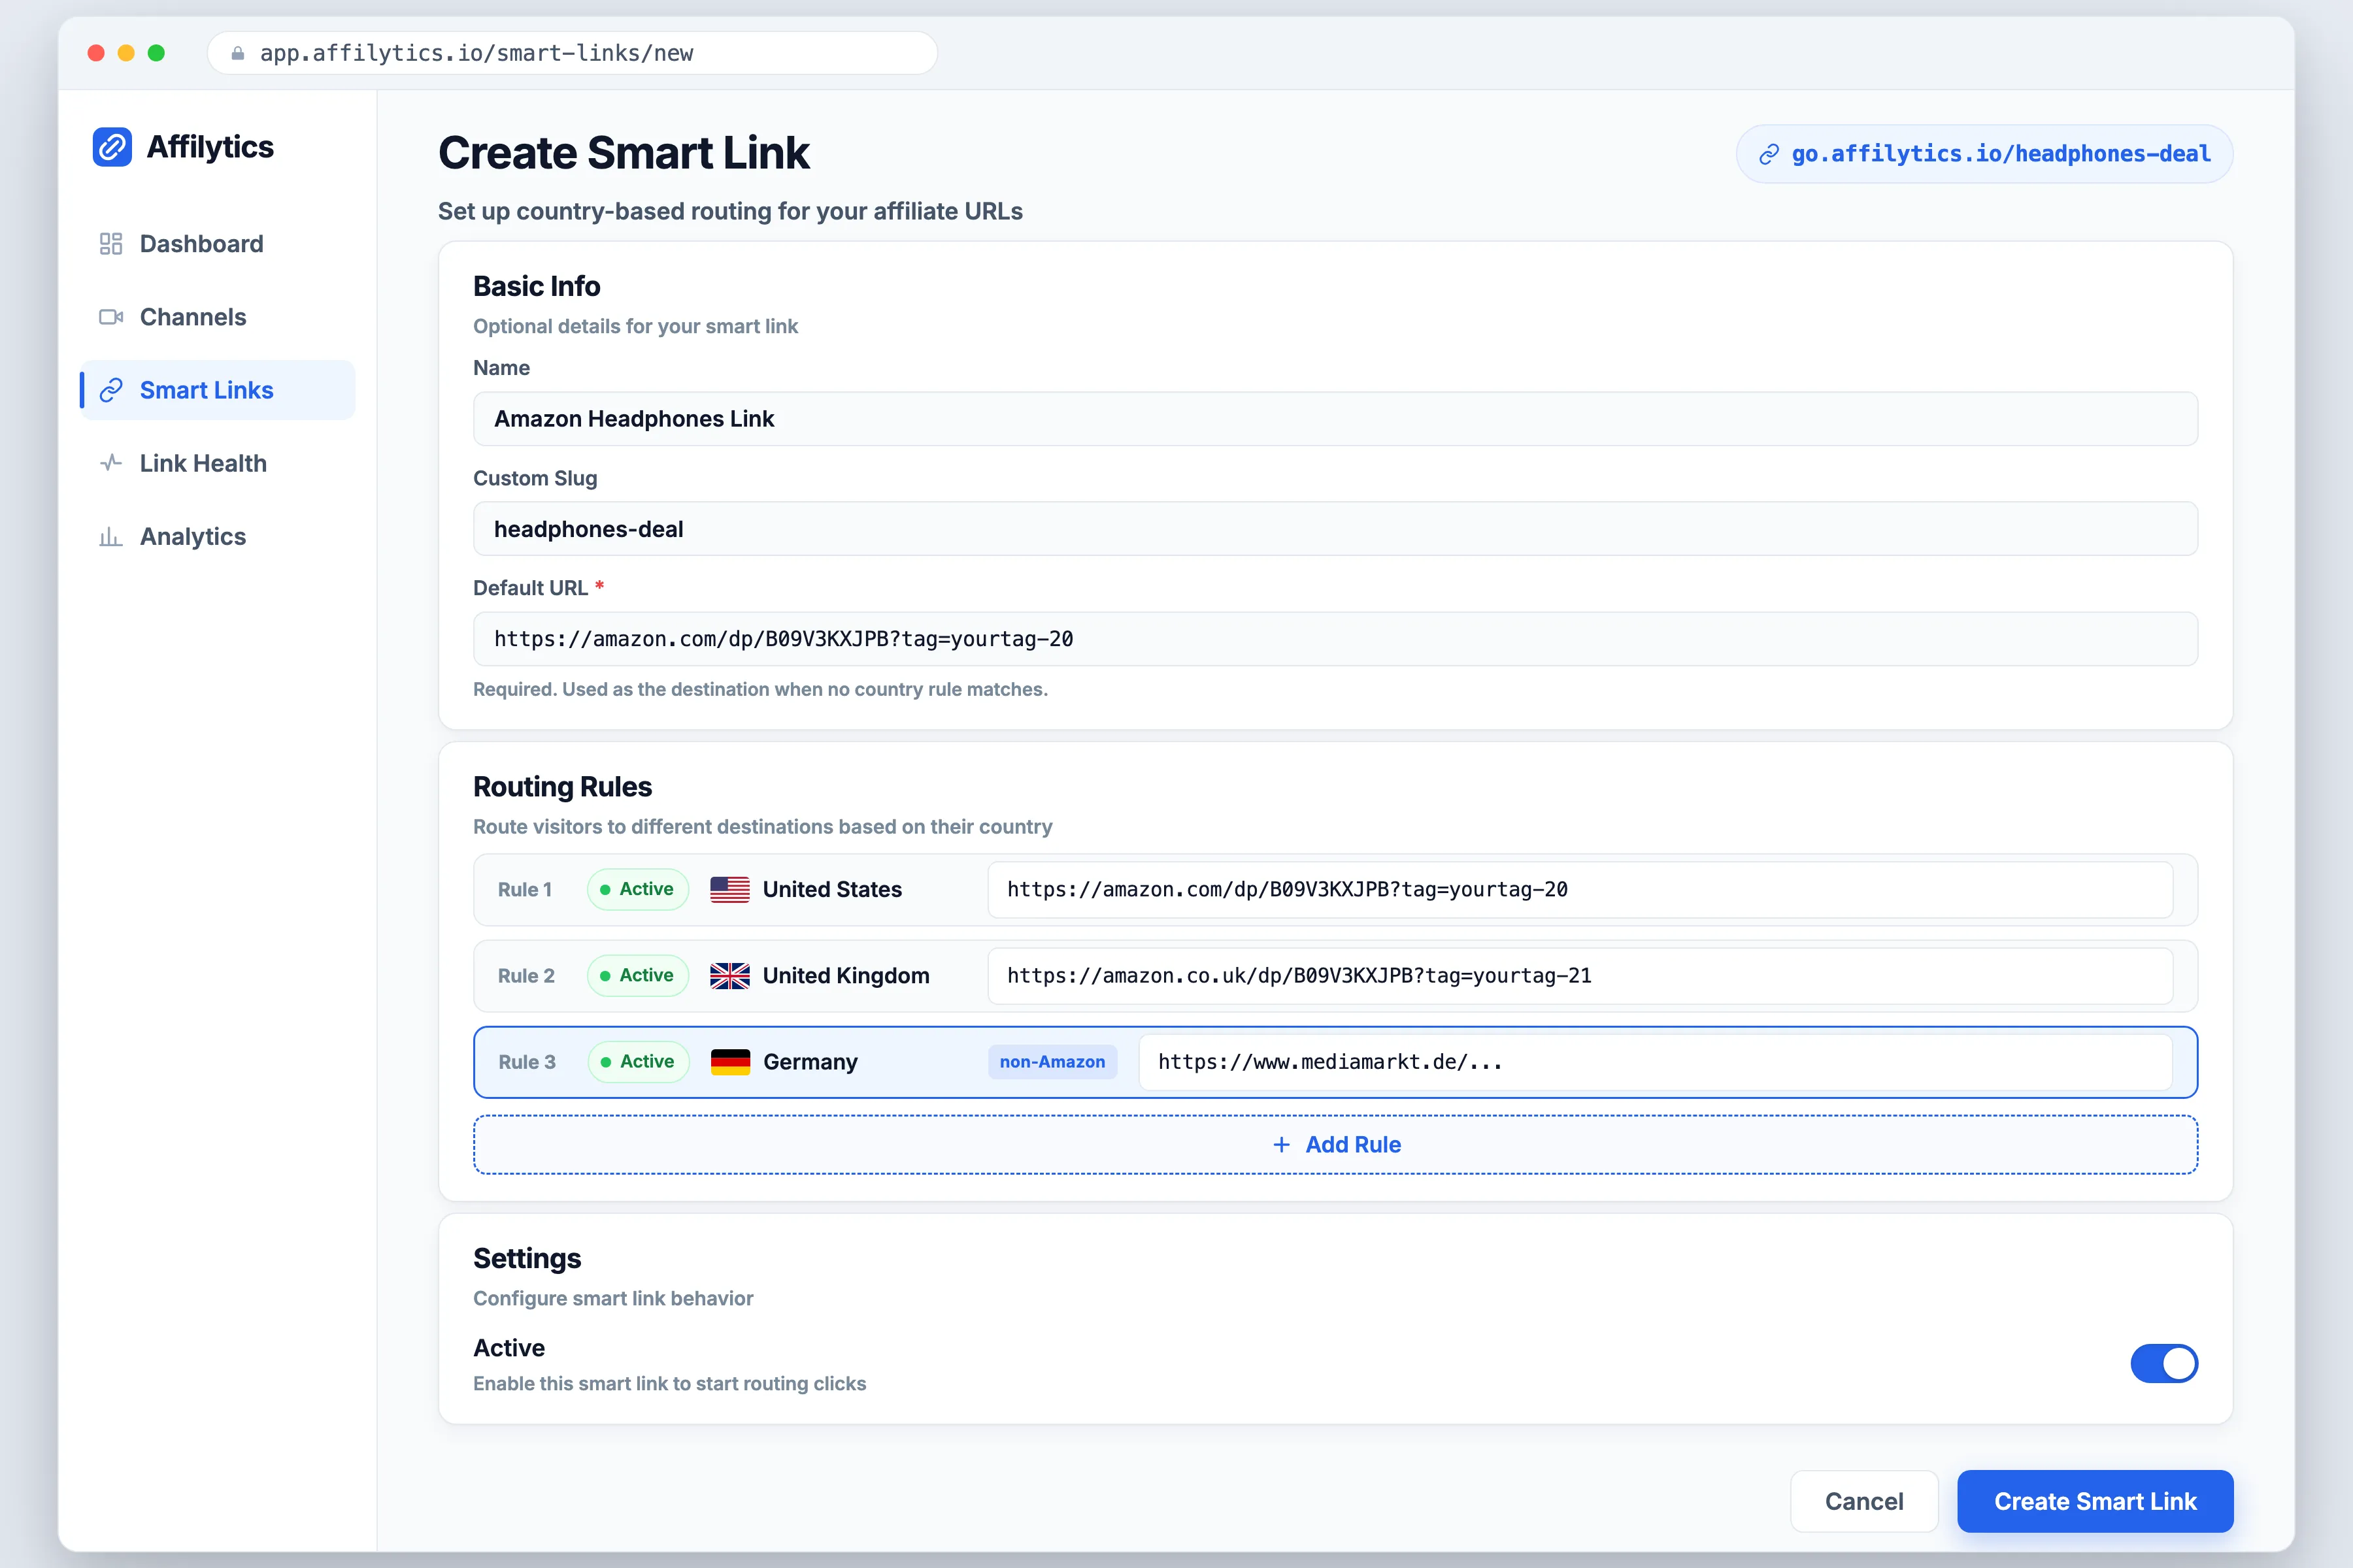Click the "Enable this smart link" description
The width and height of the screenshot is (2353, 1568).
[669, 1384]
